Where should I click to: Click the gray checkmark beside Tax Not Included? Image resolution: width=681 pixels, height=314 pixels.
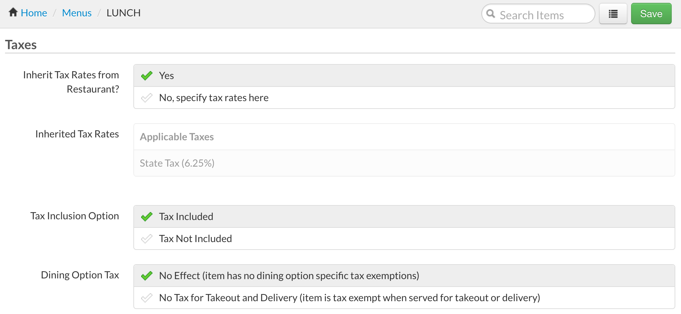pyautogui.click(x=147, y=239)
